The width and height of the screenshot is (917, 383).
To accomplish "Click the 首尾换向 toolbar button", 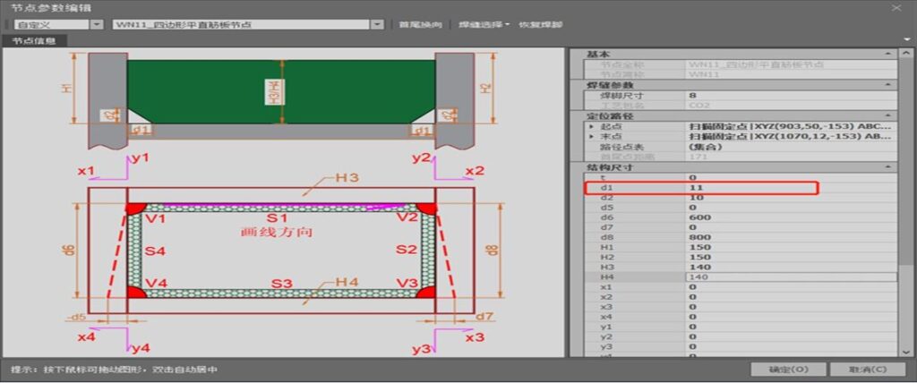I will tap(420, 24).
